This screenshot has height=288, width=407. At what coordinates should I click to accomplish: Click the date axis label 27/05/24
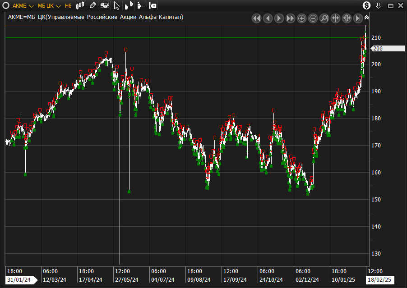(x=127, y=280)
